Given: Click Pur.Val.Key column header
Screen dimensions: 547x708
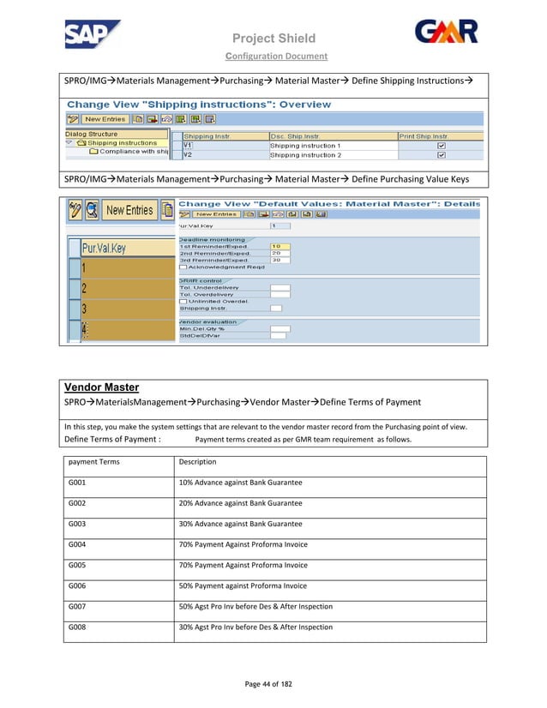Looking at the screenshot, I should click(x=128, y=249).
